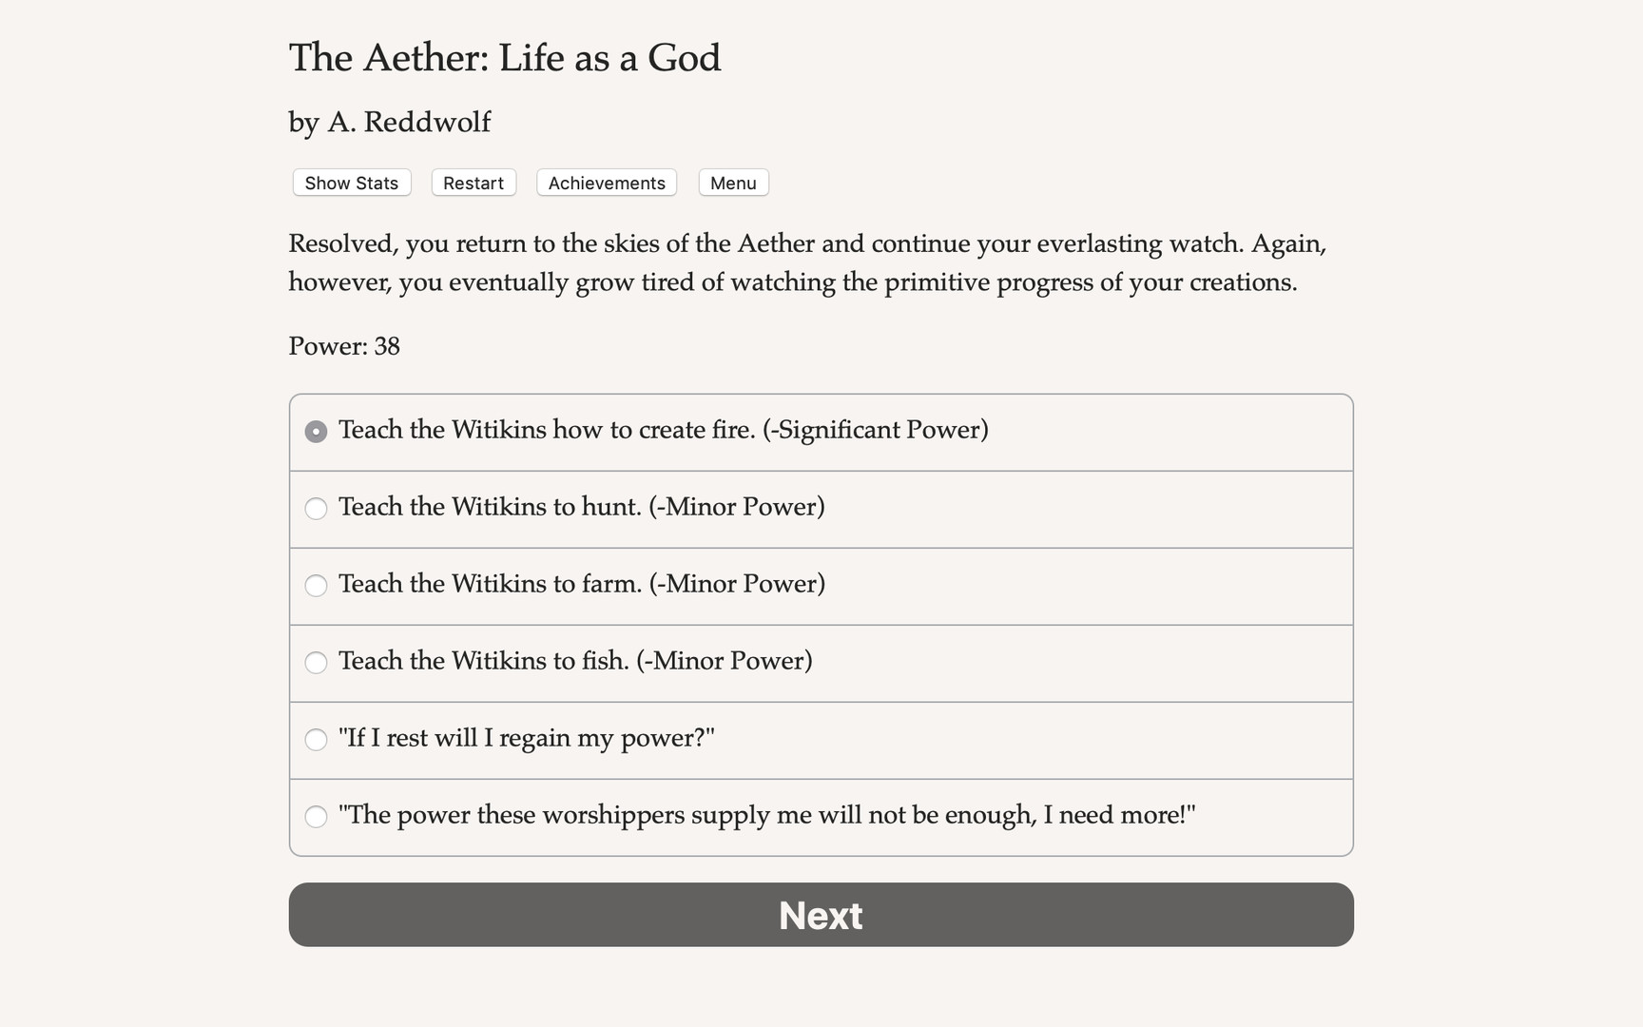Select the worshippers power option
1643x1027 pixels.
click(x=766, y=816)
